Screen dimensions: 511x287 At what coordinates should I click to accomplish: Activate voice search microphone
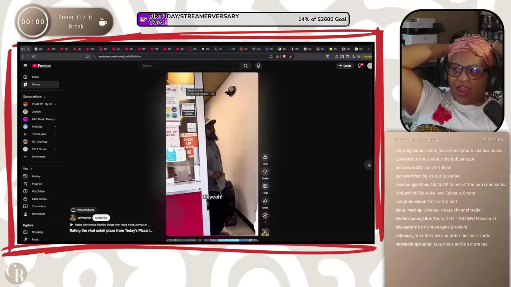258,66
